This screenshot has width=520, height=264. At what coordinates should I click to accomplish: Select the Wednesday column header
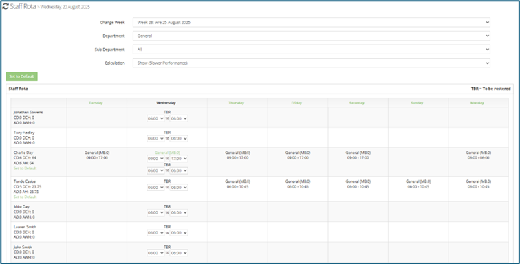(x=166, y=103)
